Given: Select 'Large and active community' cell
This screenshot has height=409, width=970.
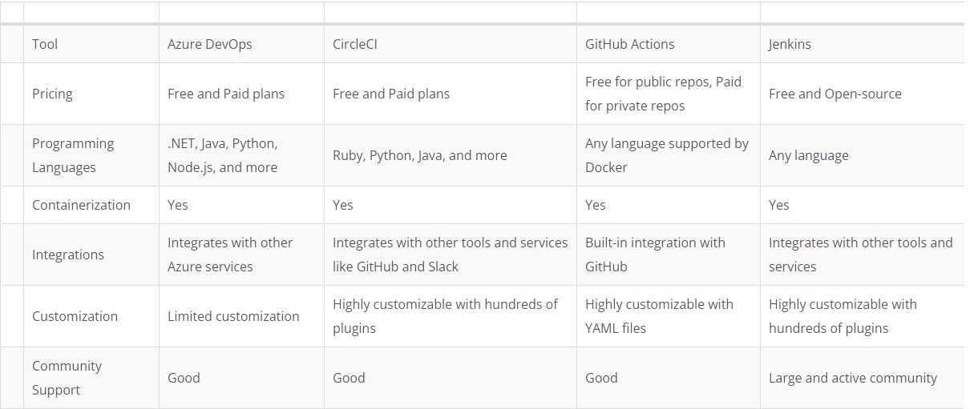Looking at the screenshot, I should coord(863,378).
